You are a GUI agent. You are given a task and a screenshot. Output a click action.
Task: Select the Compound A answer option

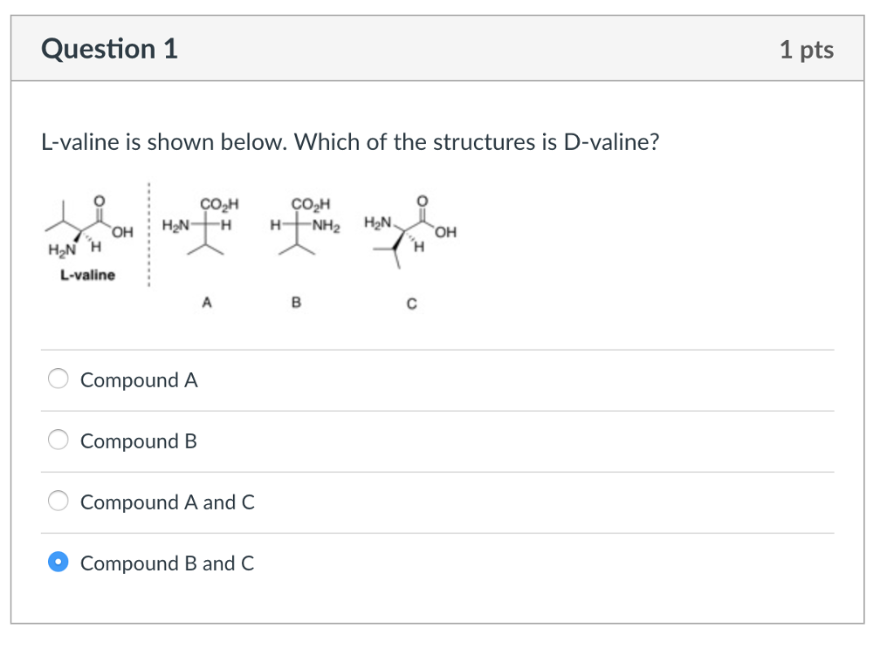coord(58,379)
